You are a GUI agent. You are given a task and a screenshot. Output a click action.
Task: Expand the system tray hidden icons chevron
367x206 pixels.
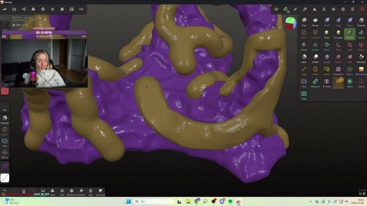click(311, 201)
